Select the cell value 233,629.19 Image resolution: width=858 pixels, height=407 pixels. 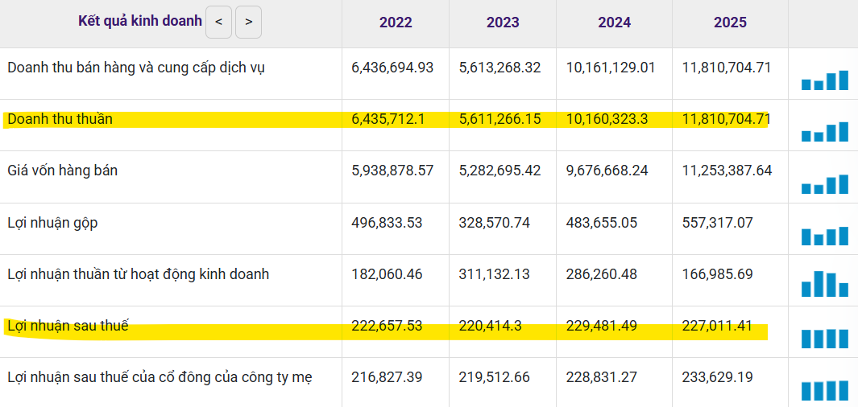coord(717,377)
